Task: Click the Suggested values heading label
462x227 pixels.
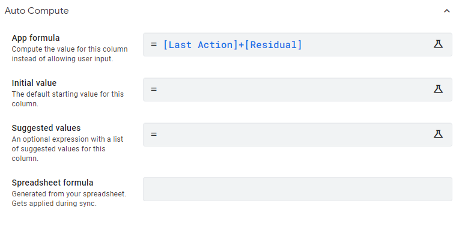Action: point(46,128)
